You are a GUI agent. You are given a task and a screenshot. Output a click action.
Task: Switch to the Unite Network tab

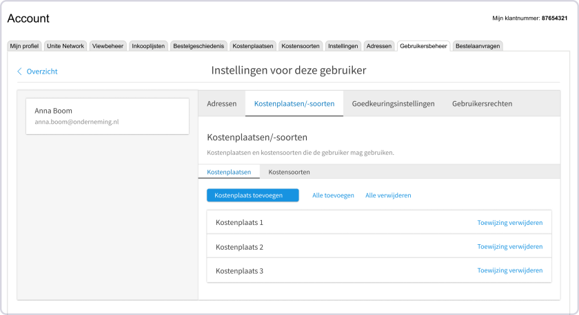pos(65,46)
